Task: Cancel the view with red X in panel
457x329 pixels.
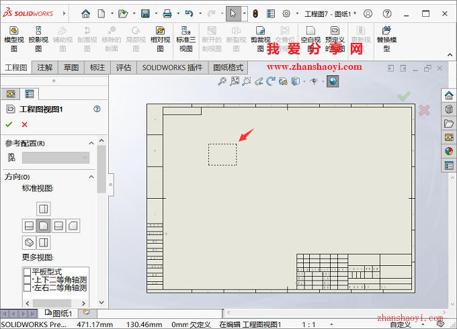Action: (x=24, y=125)
